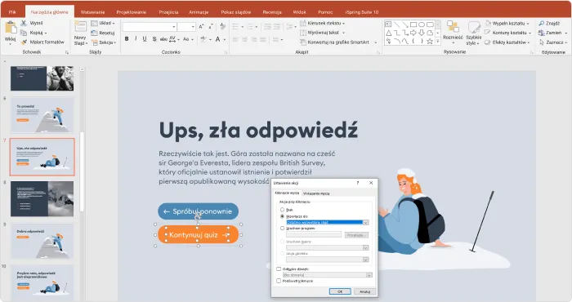The width and height of the screenshot is (572, 302).
Task: Add a slide with the Nowy slajd icon
Action: [x=80, y=26]
